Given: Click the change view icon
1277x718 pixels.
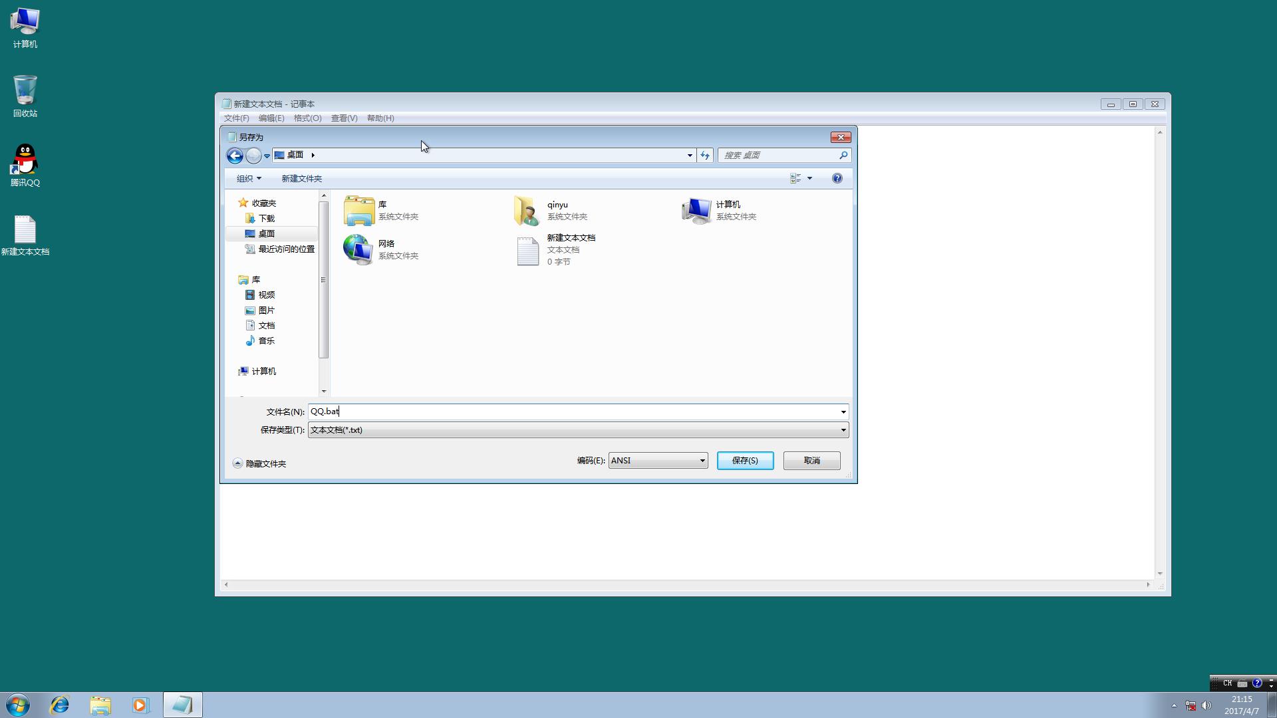Looking at the screenshot, I should [795, 178].
